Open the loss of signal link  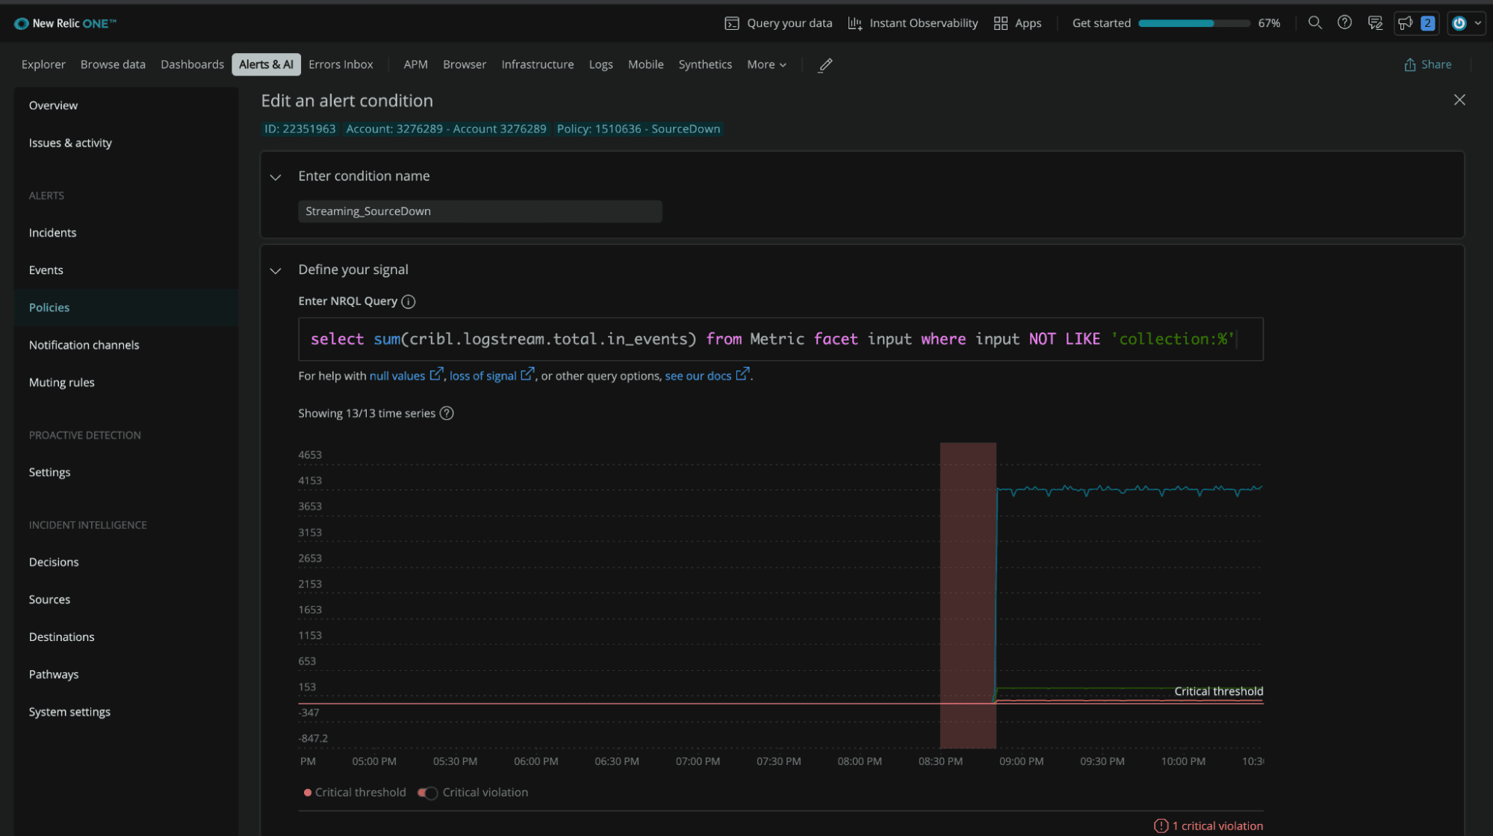coord(483,376)
